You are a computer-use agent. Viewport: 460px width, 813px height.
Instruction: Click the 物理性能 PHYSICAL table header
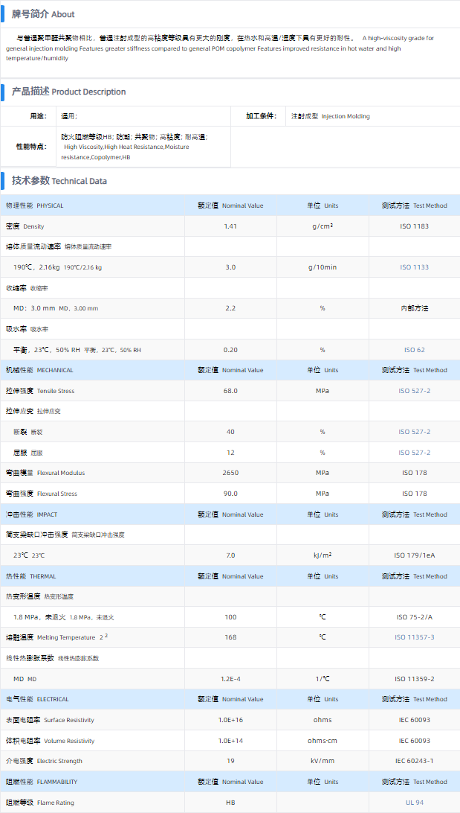pyautogui.click(x=34, y=205)
